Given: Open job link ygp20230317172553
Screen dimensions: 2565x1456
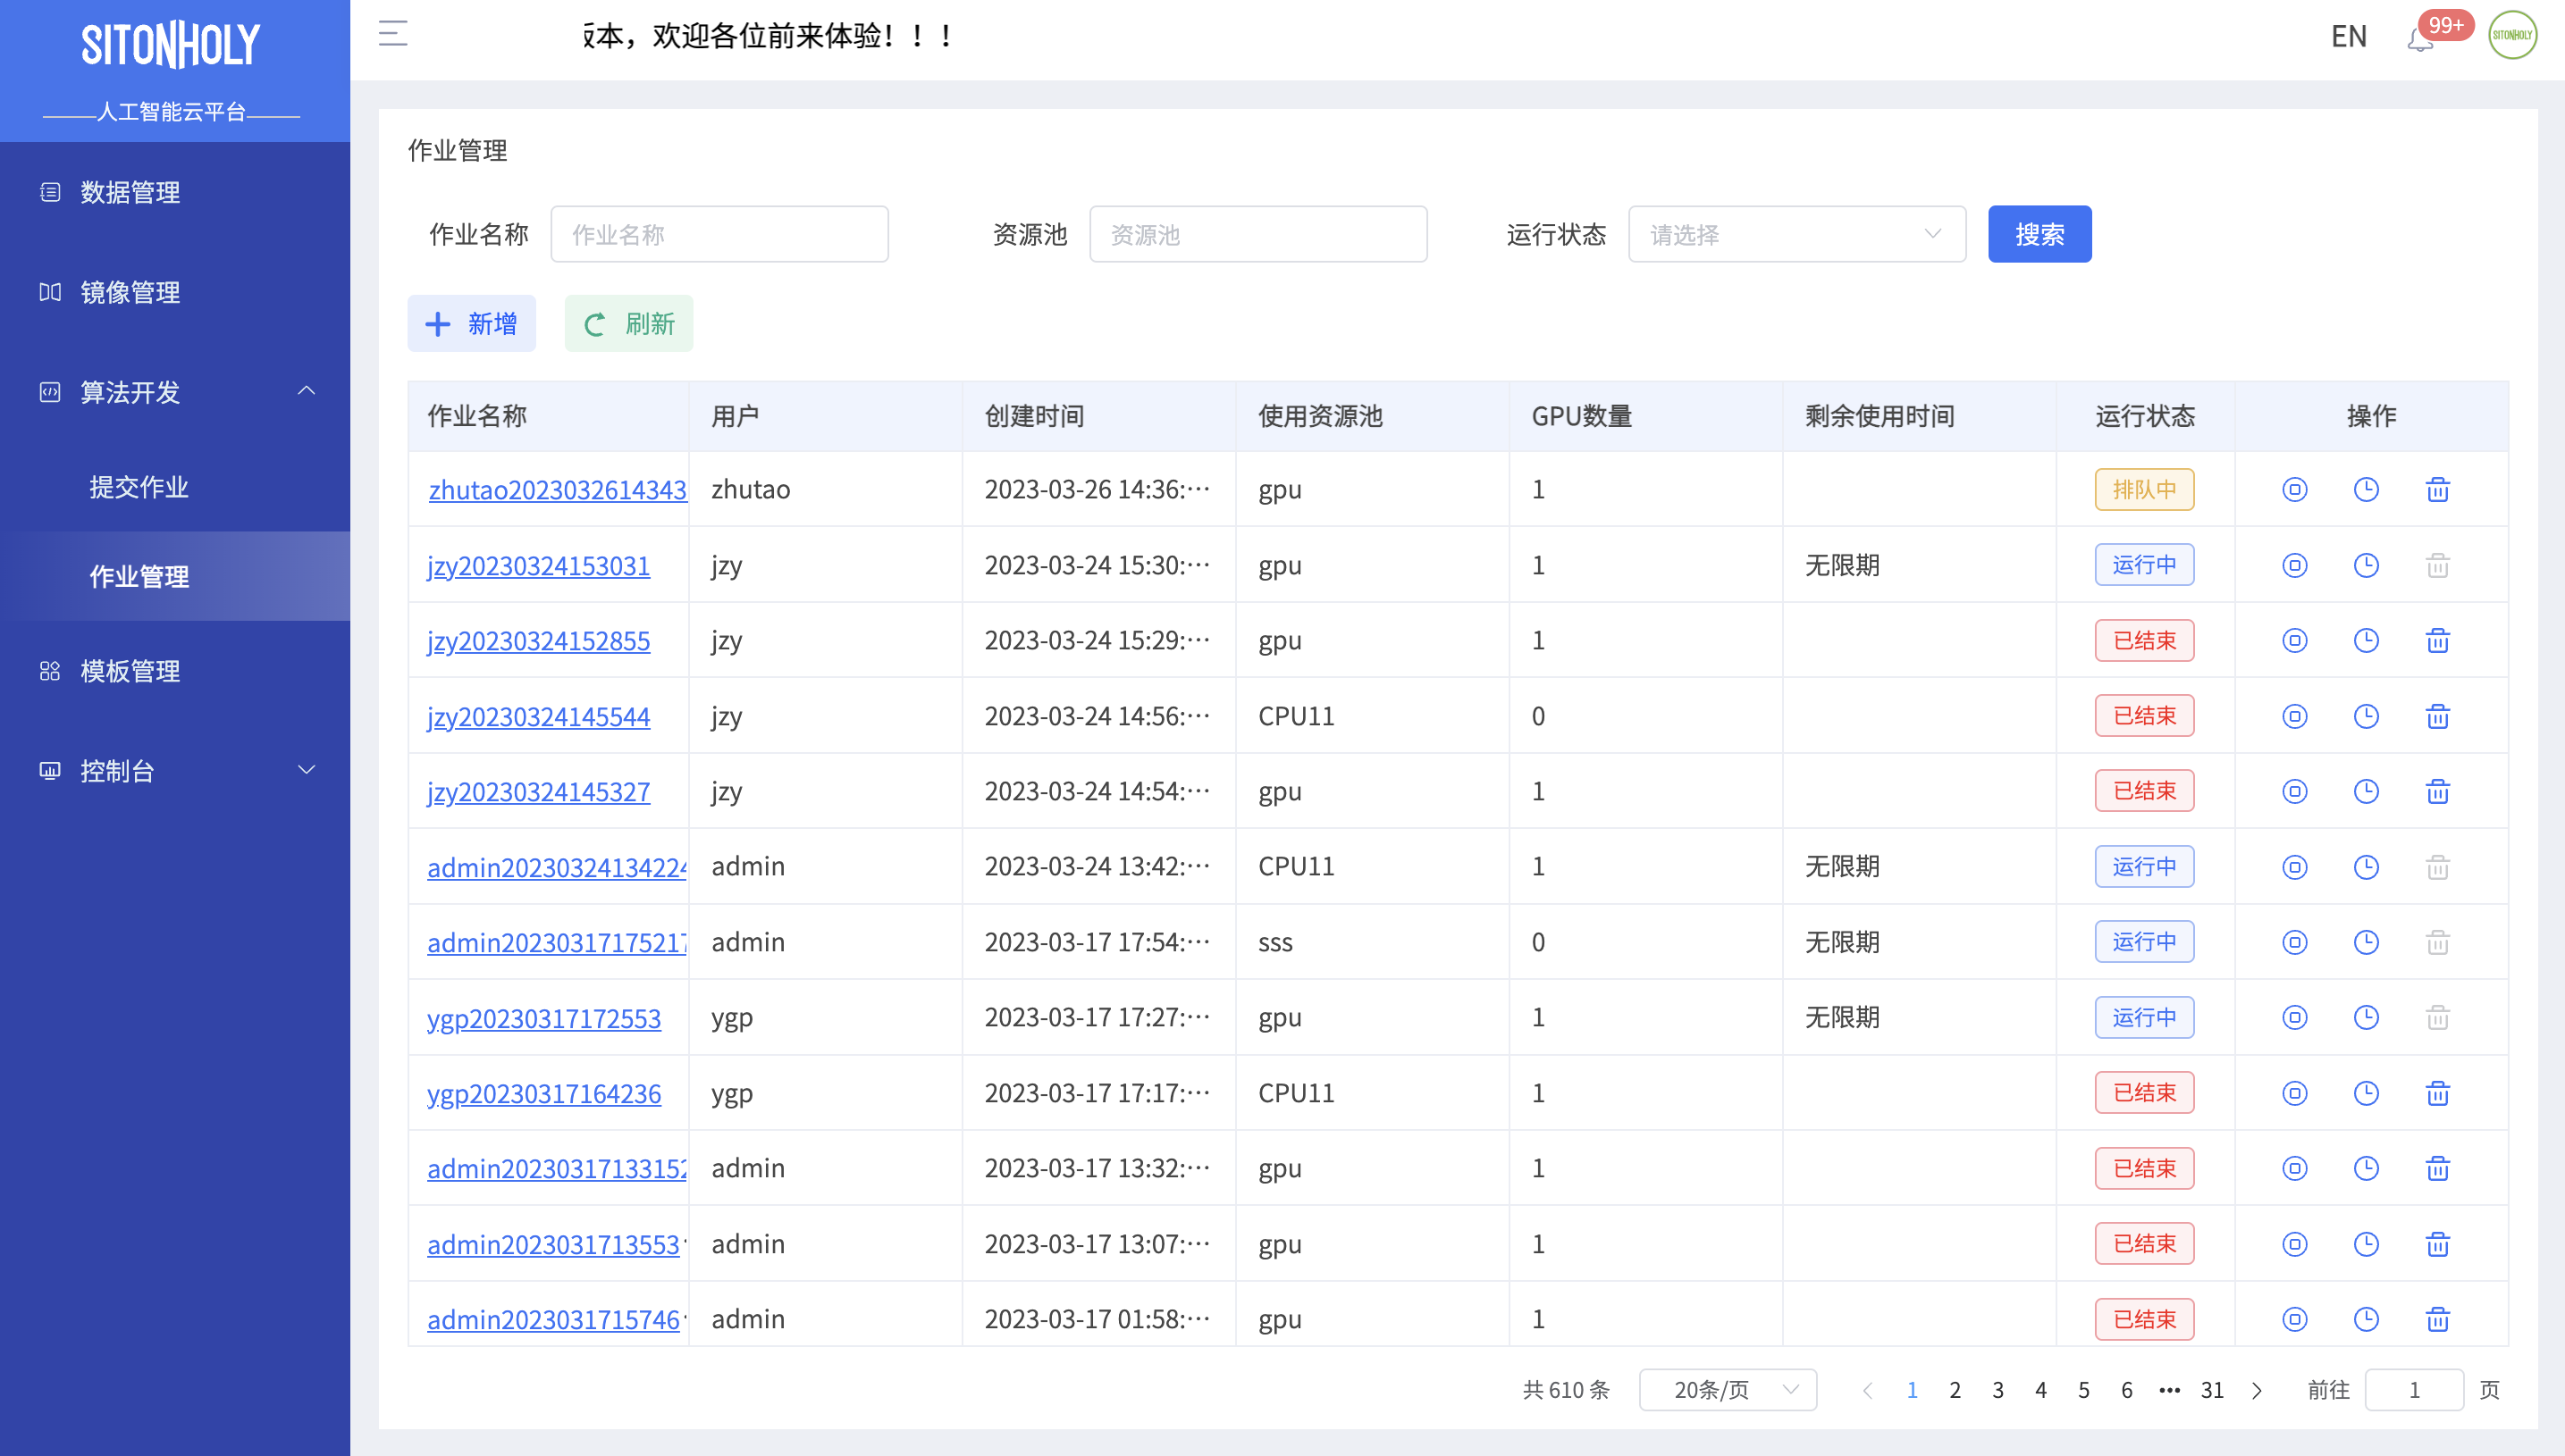Looking at the screenshot, I should (544, 1018).
